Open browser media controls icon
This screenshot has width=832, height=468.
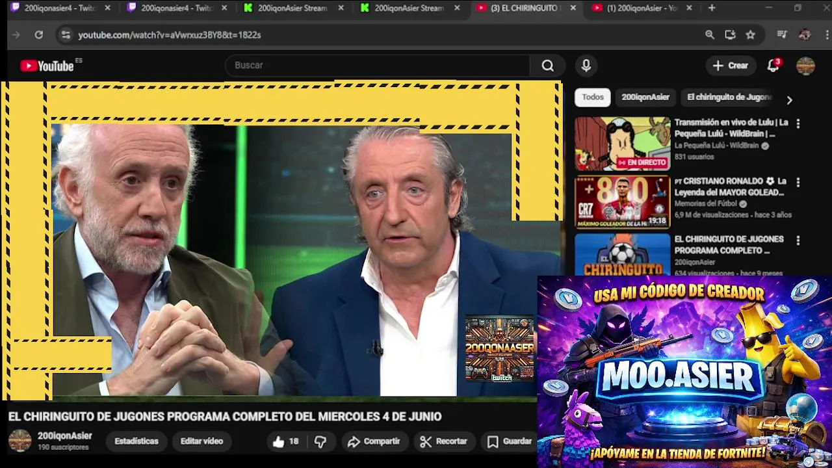[783, 35]
